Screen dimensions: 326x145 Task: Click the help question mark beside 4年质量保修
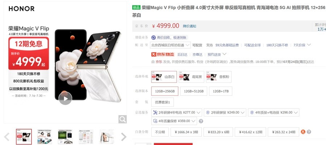pos(201,121)
